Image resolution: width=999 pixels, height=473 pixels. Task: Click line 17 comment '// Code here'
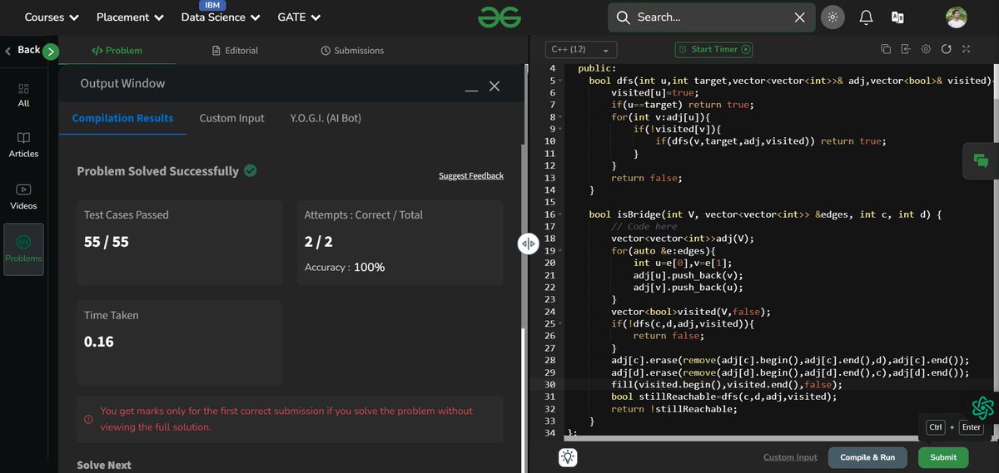coord(644,226)
